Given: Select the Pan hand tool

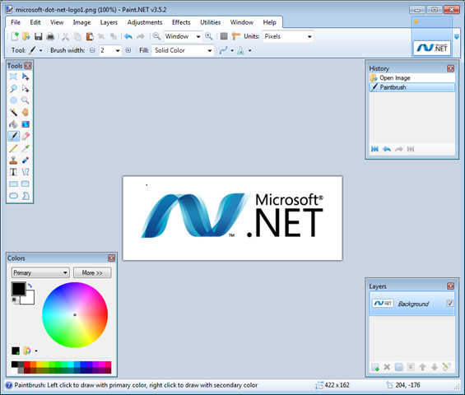Looking at the screenshot, I should pyautogui.click(x=26, y=112).
